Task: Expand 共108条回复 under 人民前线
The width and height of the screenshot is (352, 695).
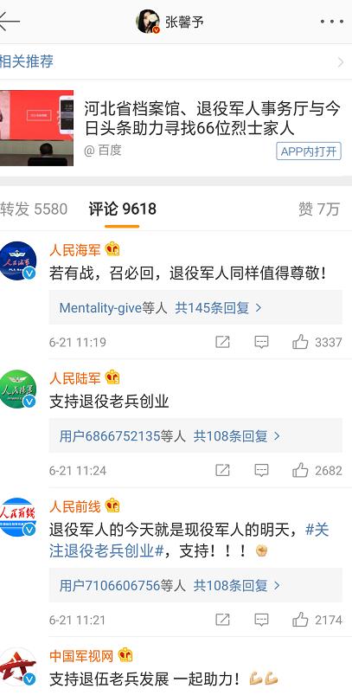Action: pos(237,586)
